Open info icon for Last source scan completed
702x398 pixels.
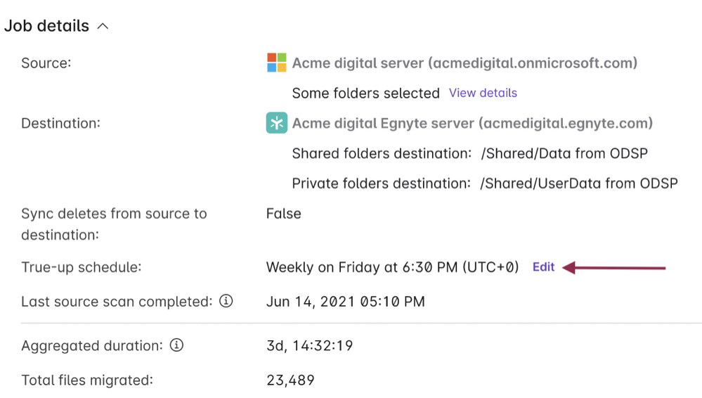pyautogui.click(x=226, y=302)
